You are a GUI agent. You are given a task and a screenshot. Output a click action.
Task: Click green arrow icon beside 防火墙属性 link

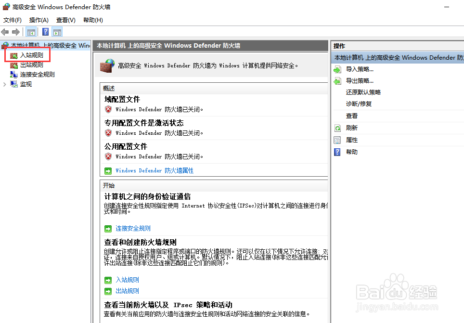tap(108, 171)
